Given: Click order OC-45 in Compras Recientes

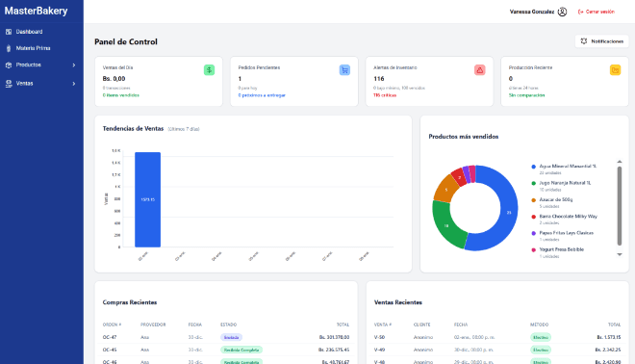Looking at the screenshot, I should 110,350.
